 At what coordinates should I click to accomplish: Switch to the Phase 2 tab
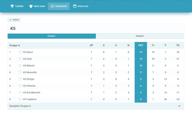tap(140, 36)
